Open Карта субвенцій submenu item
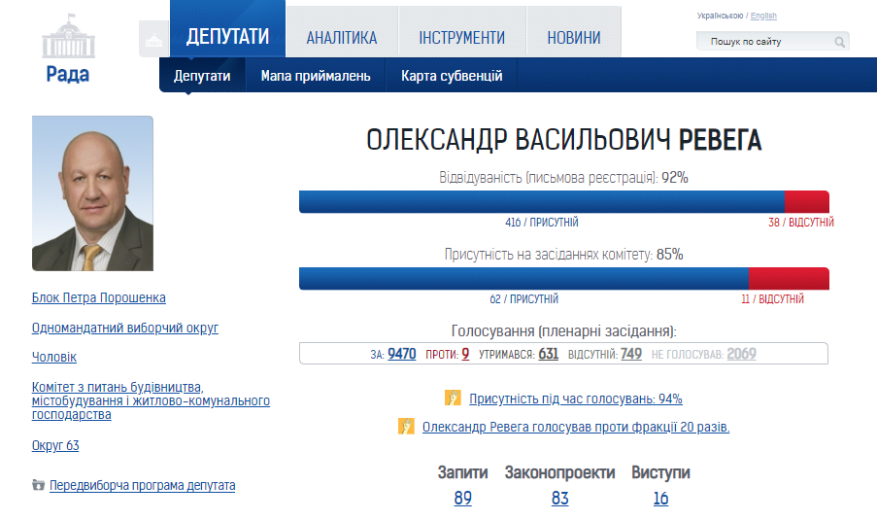Image resolution: width=877 pixels, height=520 pixels. (x=452, y=76)
